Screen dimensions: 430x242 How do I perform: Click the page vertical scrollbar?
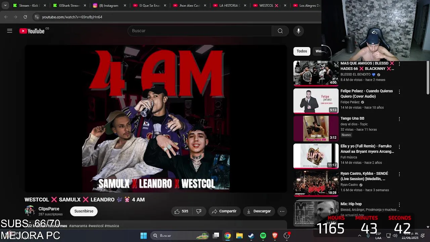(x=428, y=77)
